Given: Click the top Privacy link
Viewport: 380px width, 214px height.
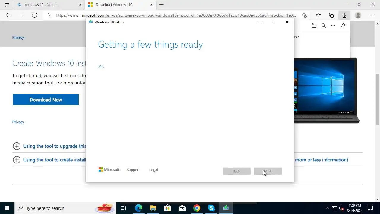Looking at the screenshot, I should (18, 37).
